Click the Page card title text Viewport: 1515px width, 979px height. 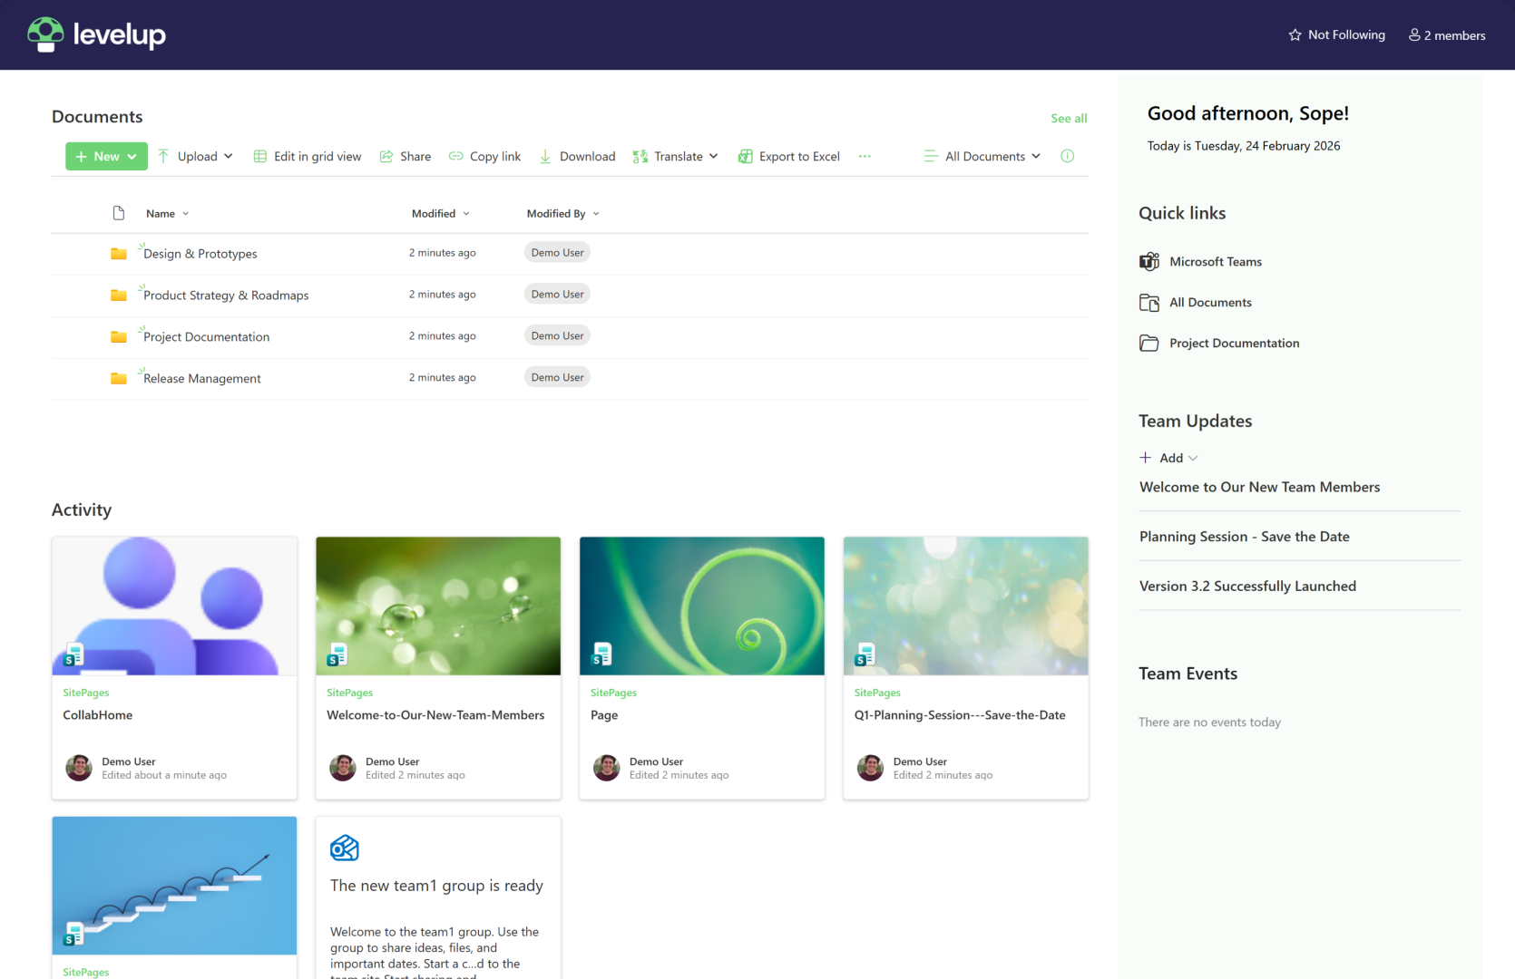pyautogui.click(x=604, y=715)
